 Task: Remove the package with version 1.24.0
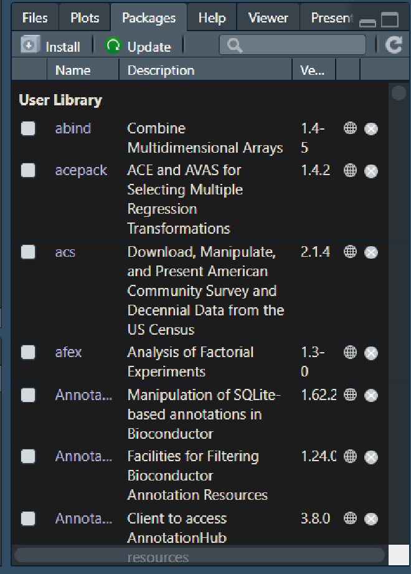[x=371, y=457]
